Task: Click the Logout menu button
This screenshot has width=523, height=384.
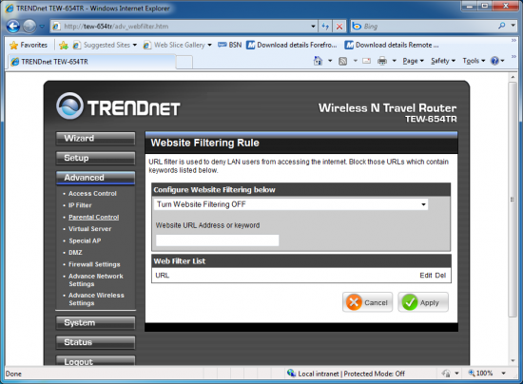Action: click(x=95, y=361)
